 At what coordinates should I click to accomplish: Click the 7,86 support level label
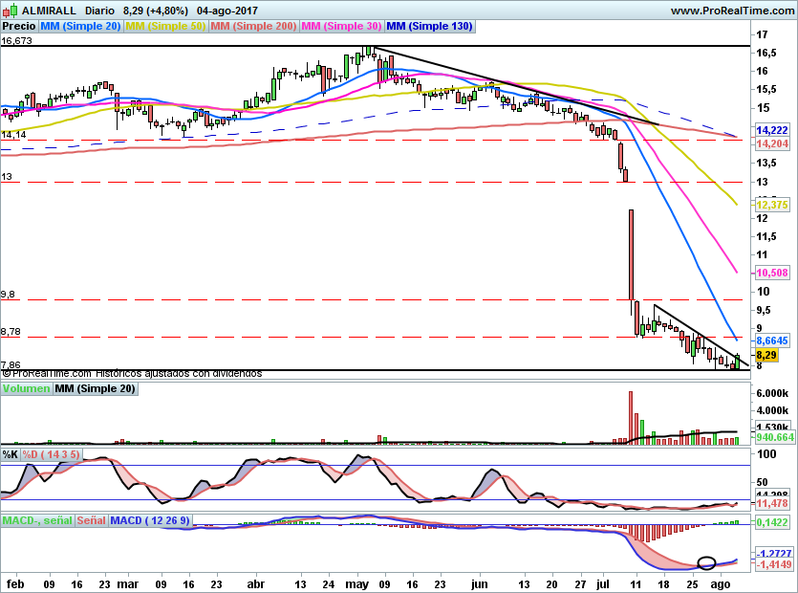11,364
